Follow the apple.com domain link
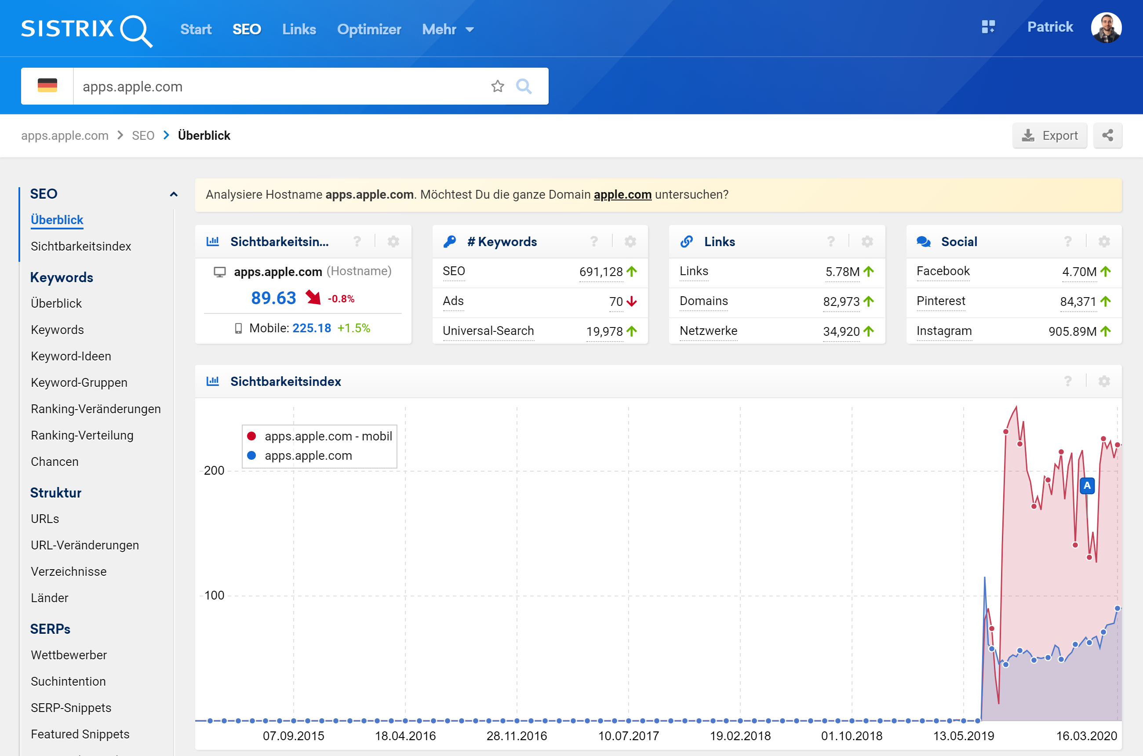 pyautogui.click(x=622, y=194)
